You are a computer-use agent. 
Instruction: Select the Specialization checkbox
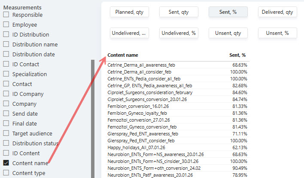tap(6, 74)
